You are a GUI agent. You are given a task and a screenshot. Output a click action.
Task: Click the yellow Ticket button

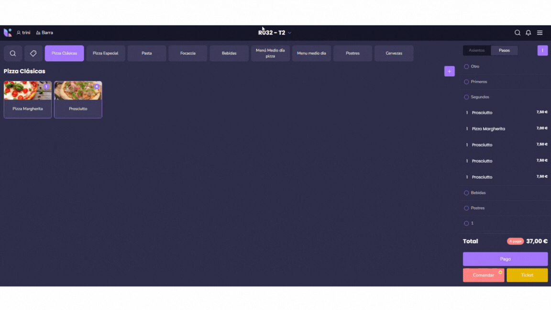(x=527, y=275)
